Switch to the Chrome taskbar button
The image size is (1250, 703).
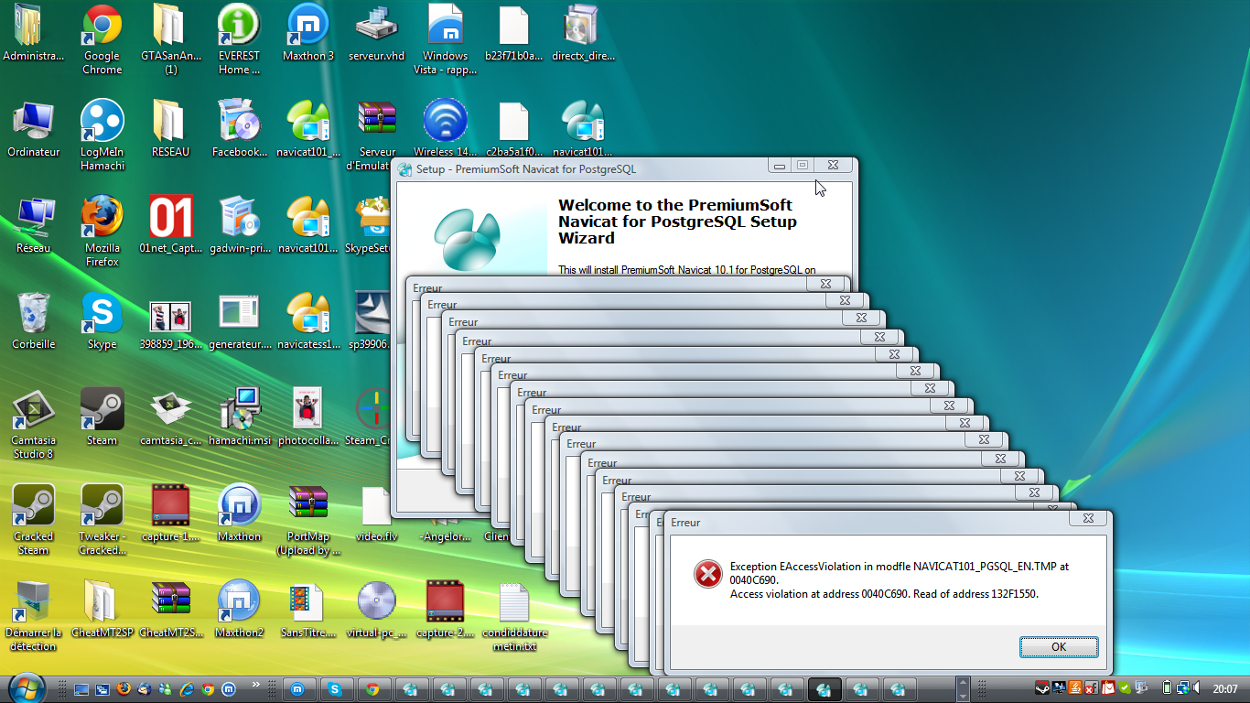point(372,689)
